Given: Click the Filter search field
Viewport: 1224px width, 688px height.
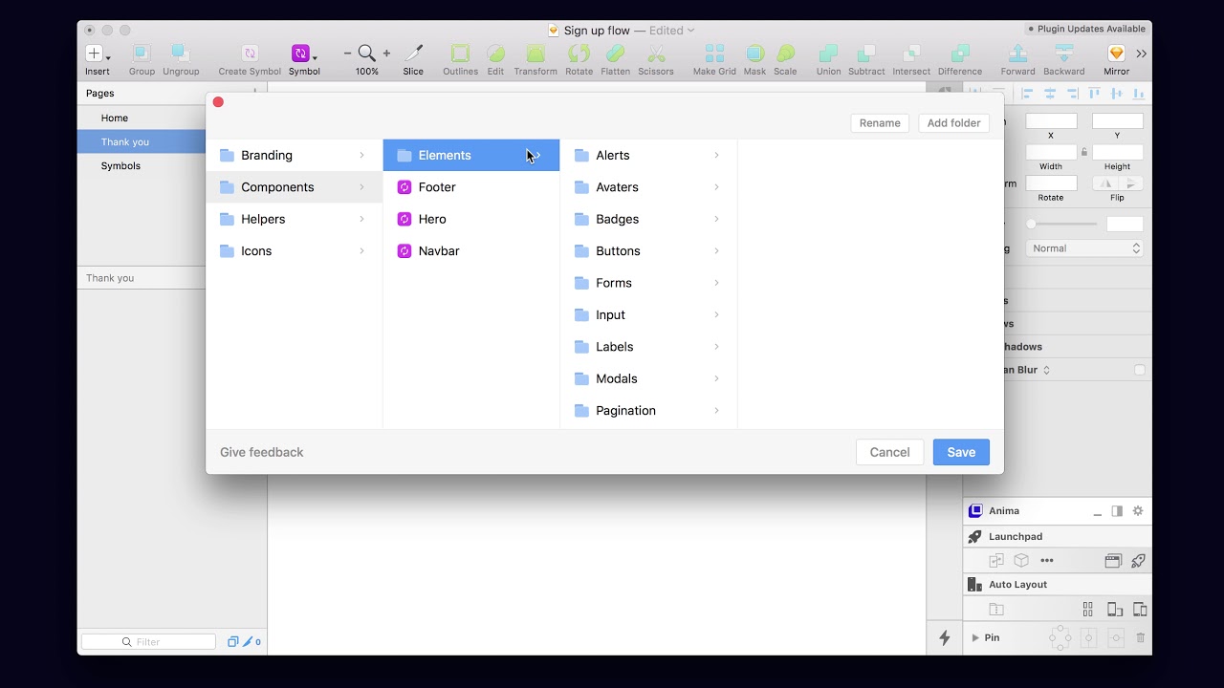Looking at the screenshot, I should point(148,641).
